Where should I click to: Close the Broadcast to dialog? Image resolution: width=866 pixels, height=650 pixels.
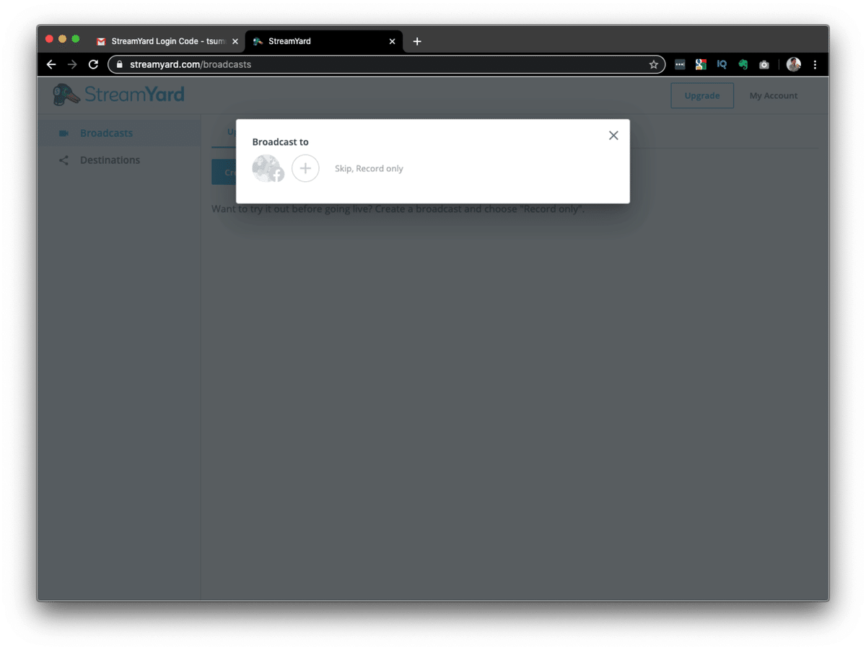613,135
